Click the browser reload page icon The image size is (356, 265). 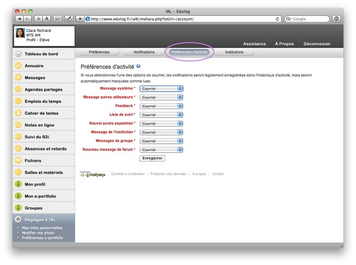pyautogui.click(x=278, y=19)
